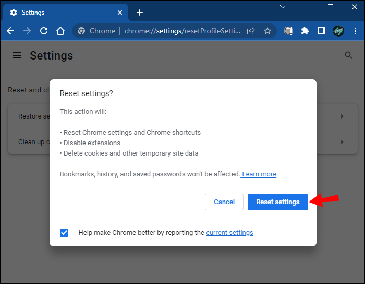Bookmark this page with the star icon
This screenshot has height=284, width=365.
point(267,31)
